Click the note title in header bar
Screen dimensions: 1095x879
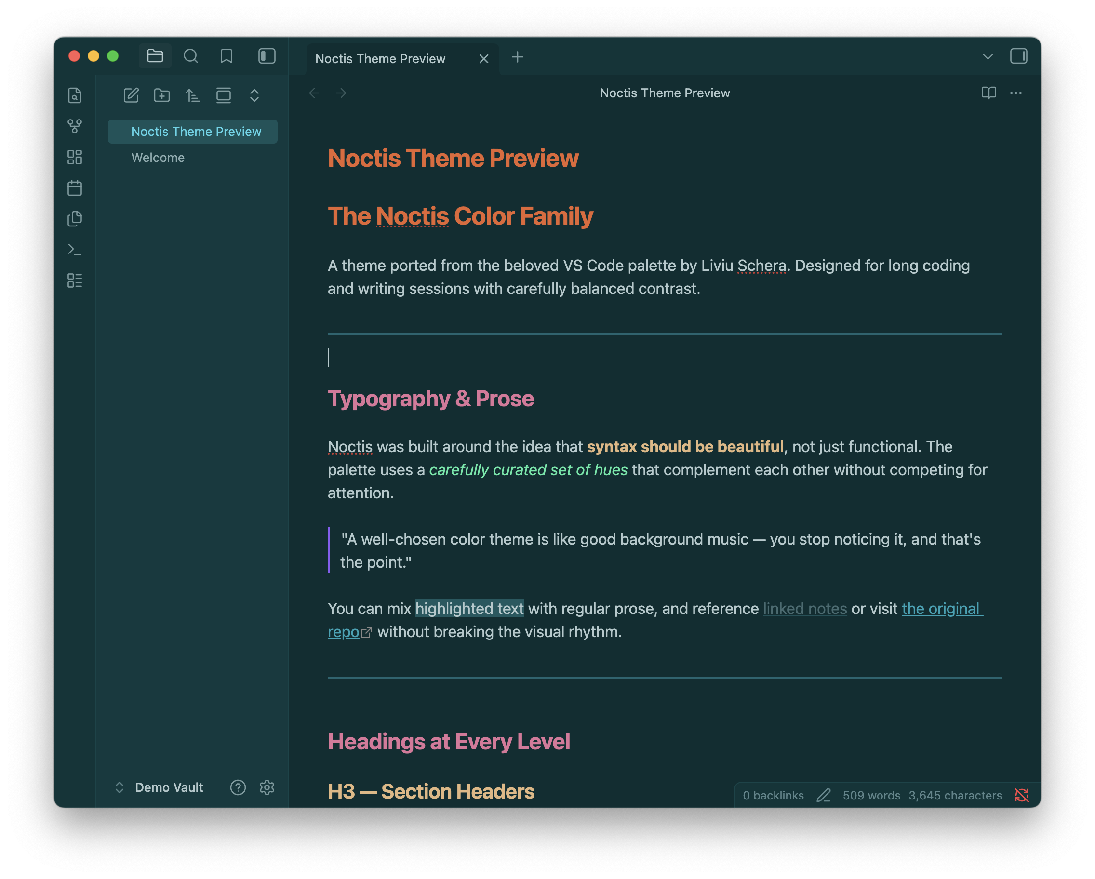[664, 93]
